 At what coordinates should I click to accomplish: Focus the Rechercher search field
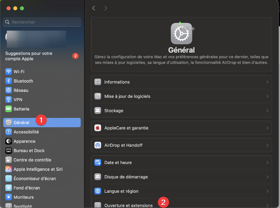42,22
